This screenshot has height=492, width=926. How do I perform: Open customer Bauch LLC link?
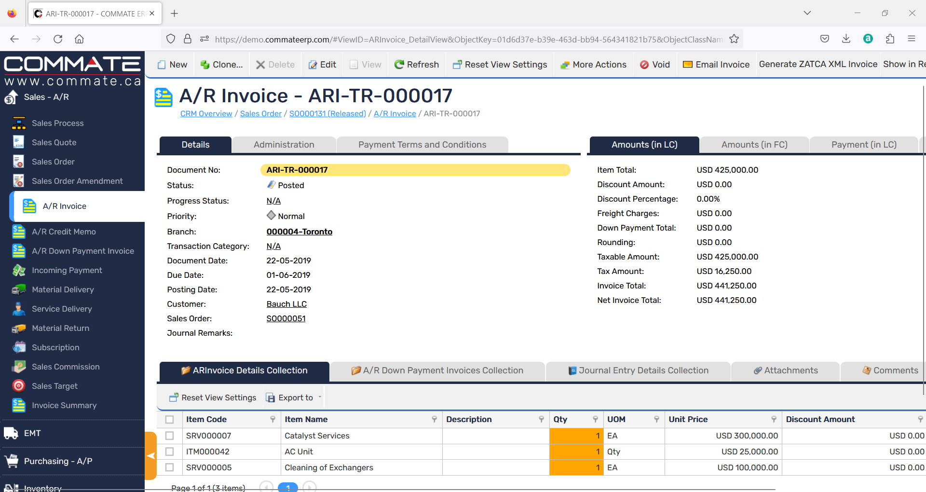point(286,304)
